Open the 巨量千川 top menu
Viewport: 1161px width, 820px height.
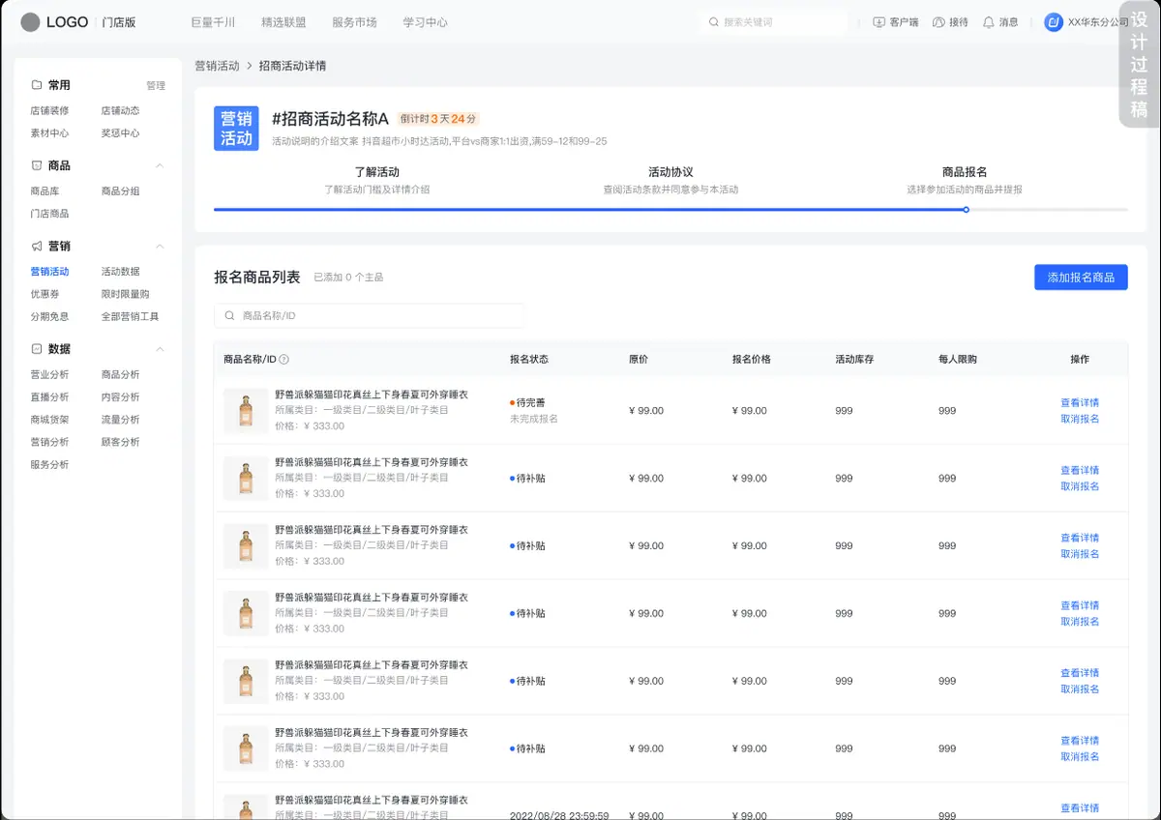click(x=213, y=22)
